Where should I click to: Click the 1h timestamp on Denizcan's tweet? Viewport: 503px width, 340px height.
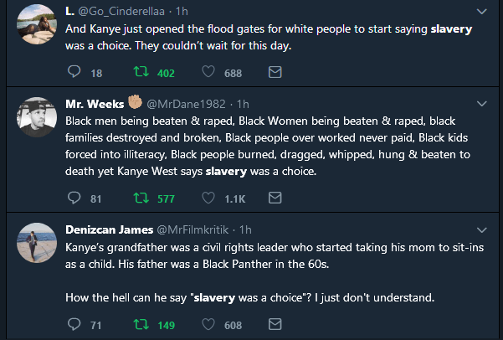[x=246, y=229]
